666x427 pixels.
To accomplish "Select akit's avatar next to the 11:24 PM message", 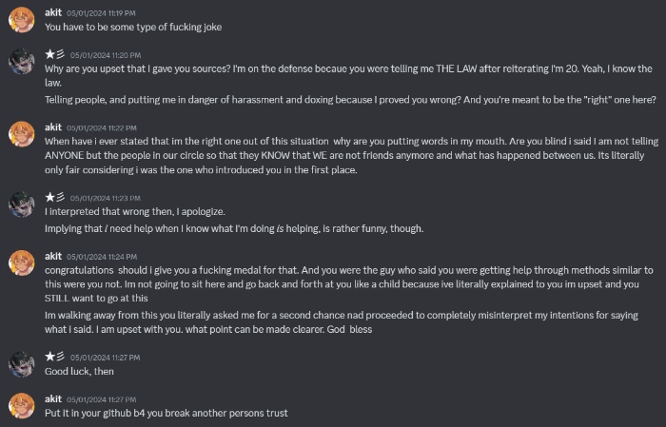I will point(22,263).
